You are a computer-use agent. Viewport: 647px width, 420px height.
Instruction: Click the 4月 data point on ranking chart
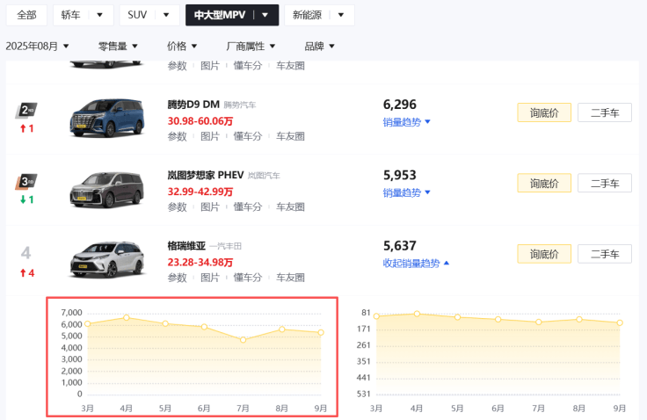417,314
